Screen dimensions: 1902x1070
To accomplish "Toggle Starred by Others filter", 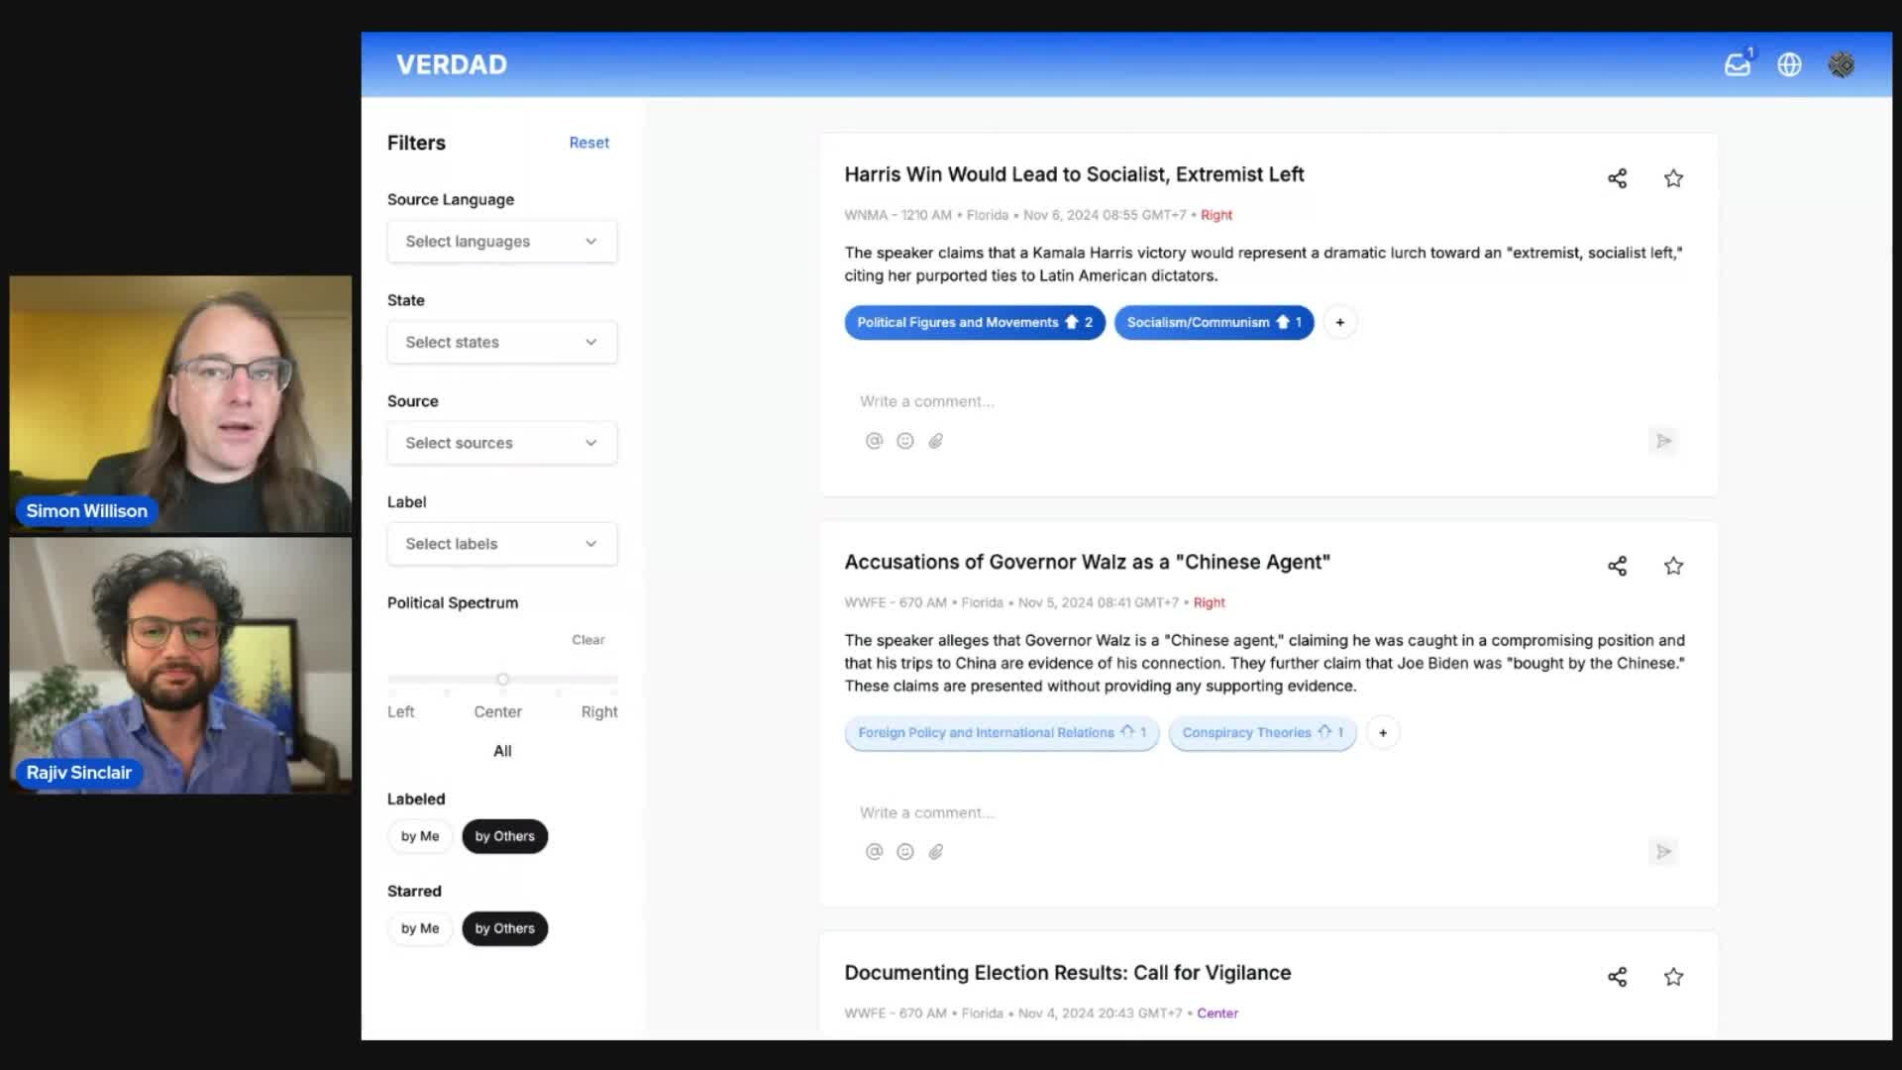I will [x=504, y=928].
